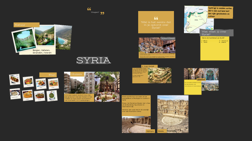Open the orange kunafa dessert stamp
Viewport: 252px width, 141px height.
[28, 95]
